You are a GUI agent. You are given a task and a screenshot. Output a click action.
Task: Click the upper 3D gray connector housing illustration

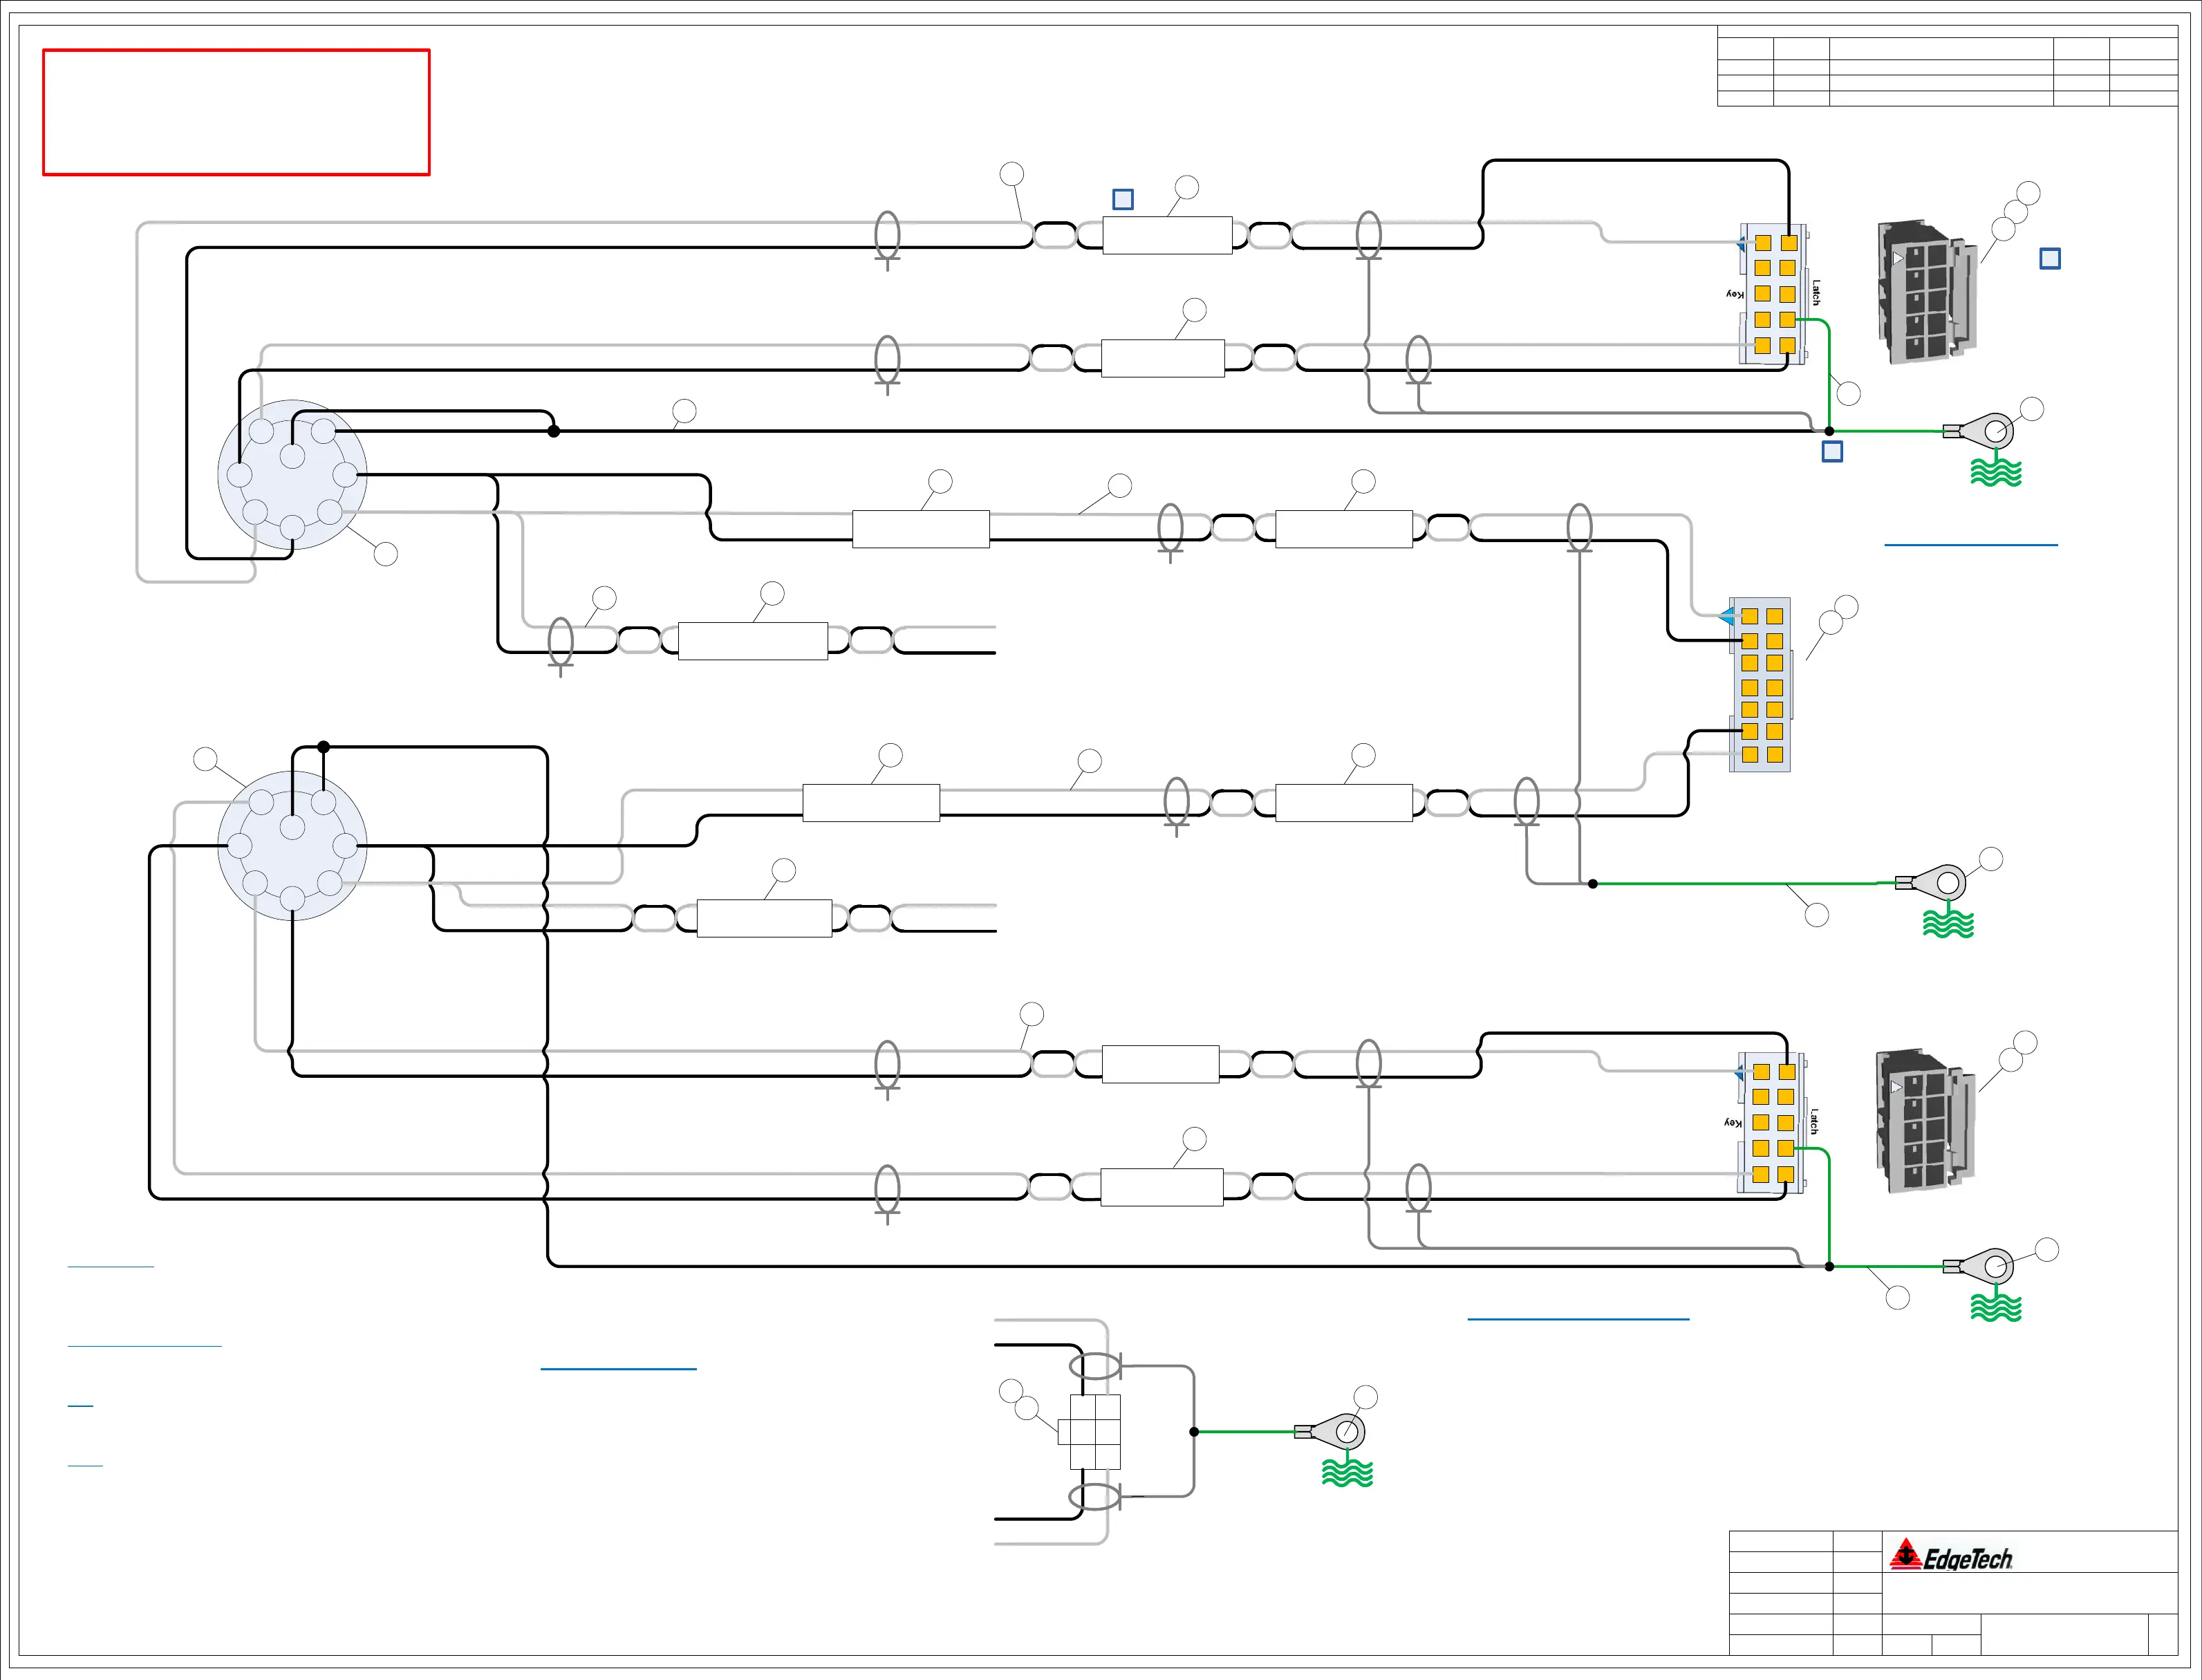pos(1927,292)
